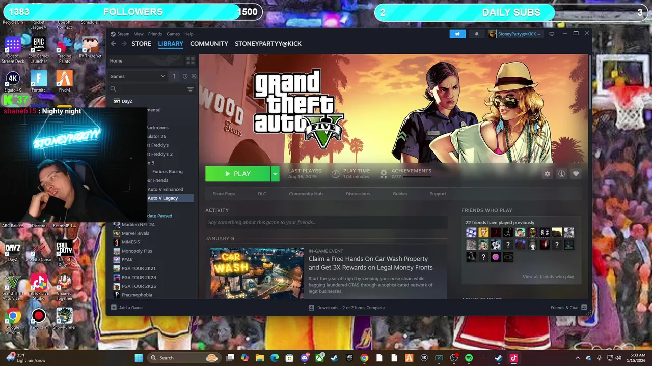
Task: Open the Help menu
Action: coord(188,34)
